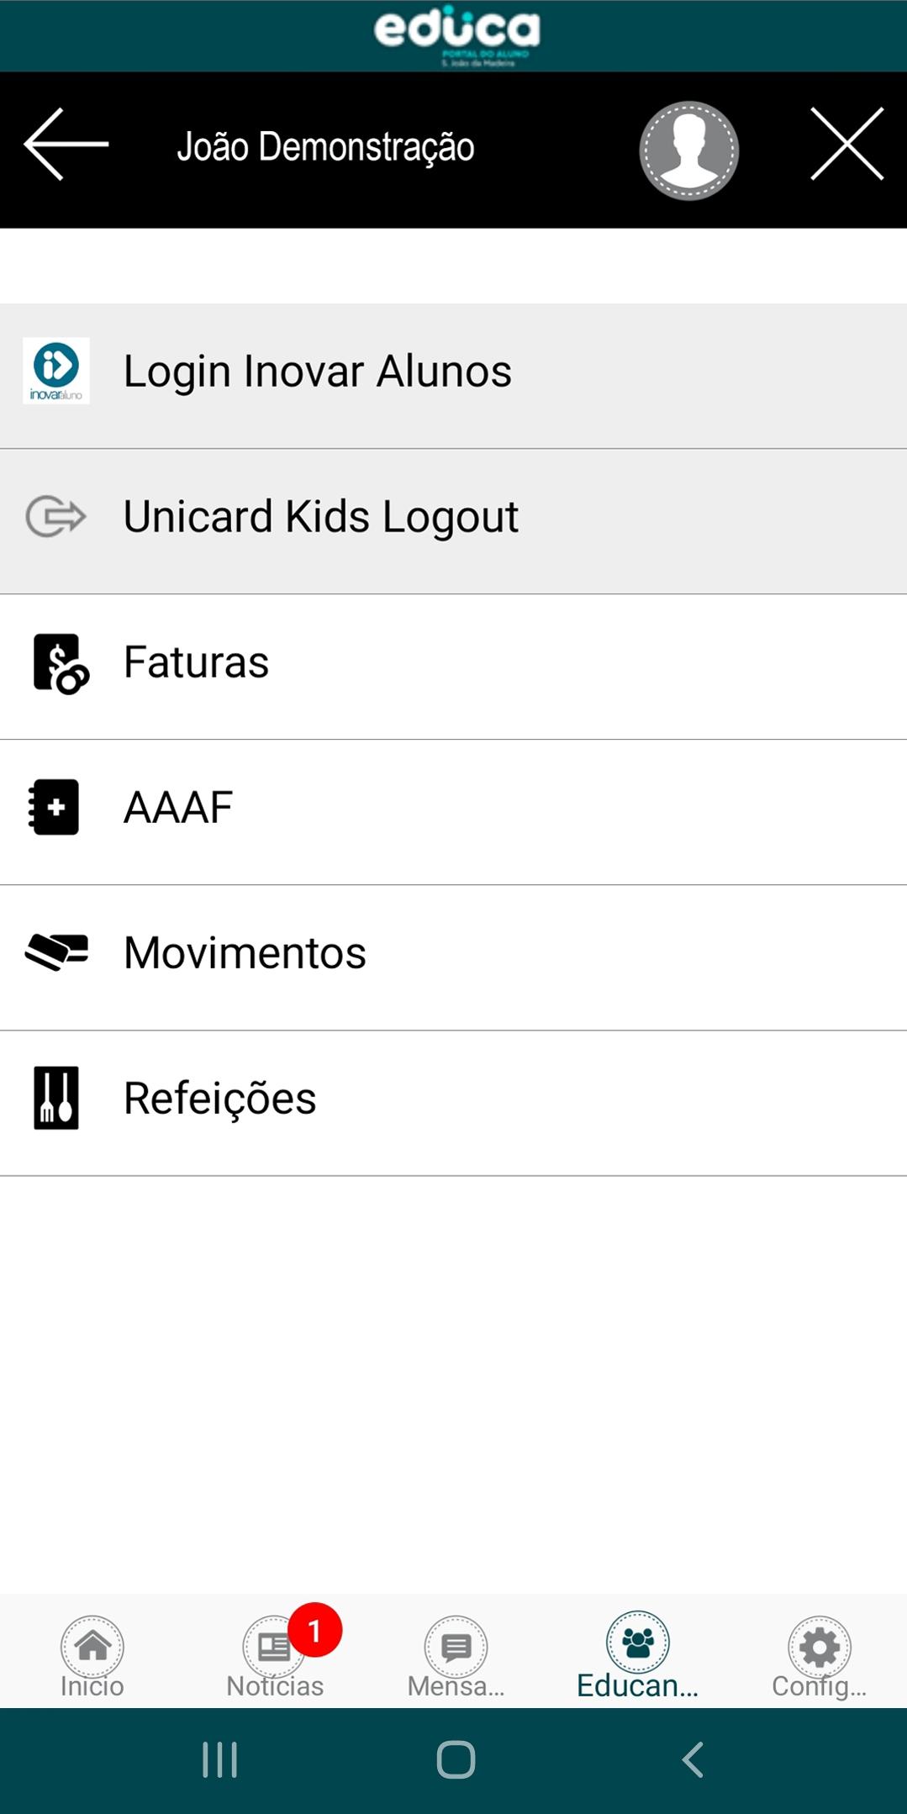Tap the AAAF notebook icon
The height and width of the screenshot is (1814, 907).
(54, 807)
